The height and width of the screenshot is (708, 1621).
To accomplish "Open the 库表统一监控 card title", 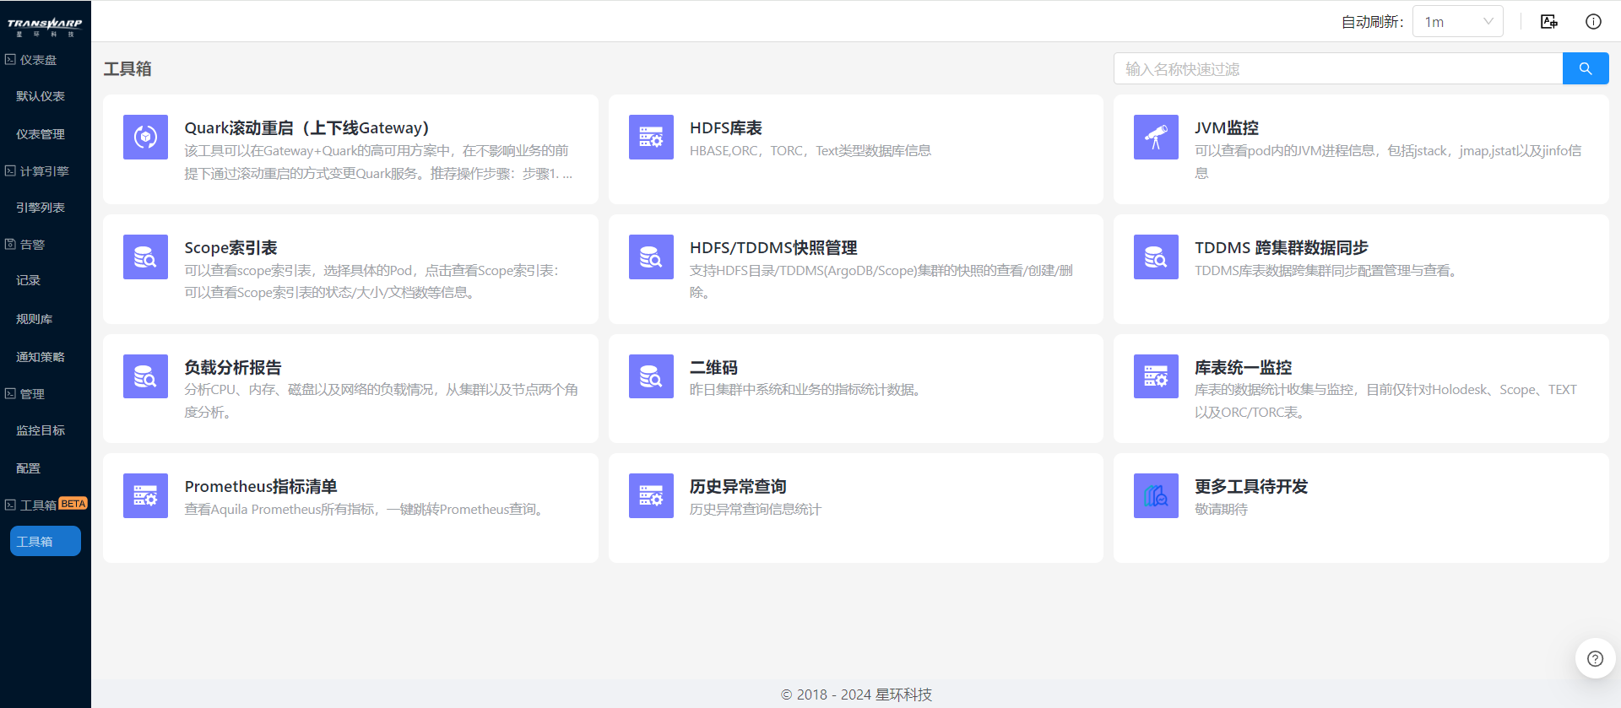I will (x=1243, y=368).
